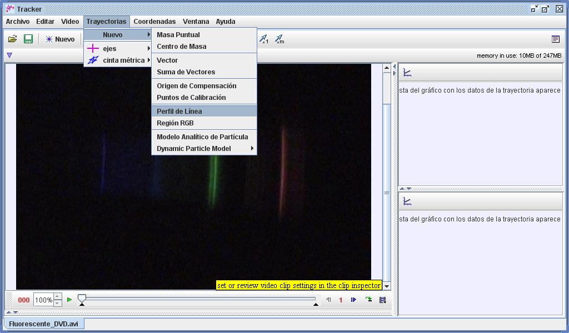Click the plot icon in the upper graph panel
569x333 pixels.
tap(408, 73)
